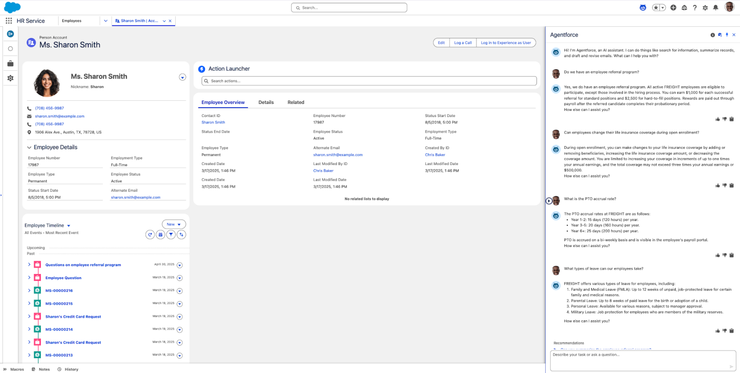Open the Employees navigation dropdown chevron

[x=105, y=21]
